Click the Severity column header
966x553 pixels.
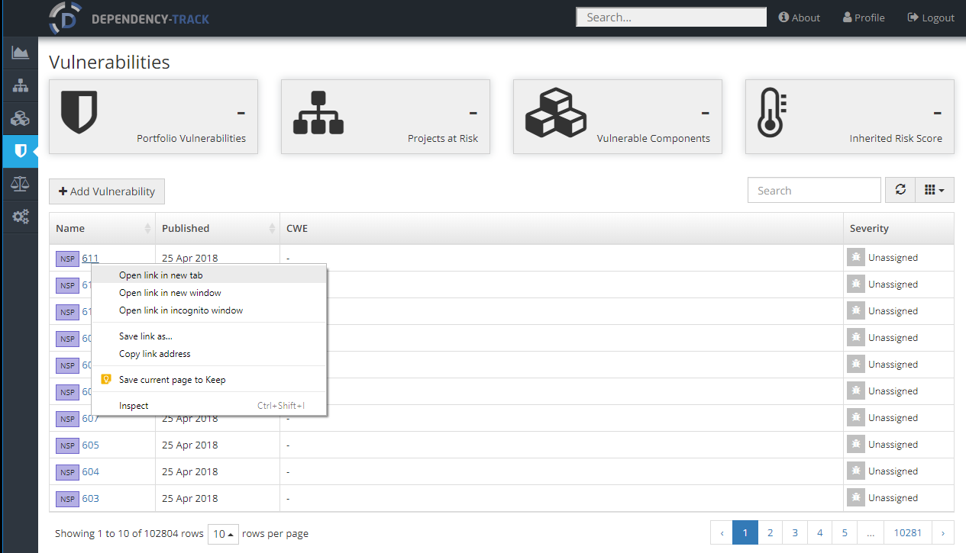pyautogui.click(x=899, y=228)
